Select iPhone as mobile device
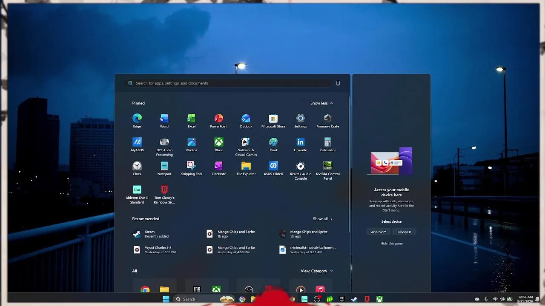Image resolution: width=545 pixels, height=306 pixels. 404,232
